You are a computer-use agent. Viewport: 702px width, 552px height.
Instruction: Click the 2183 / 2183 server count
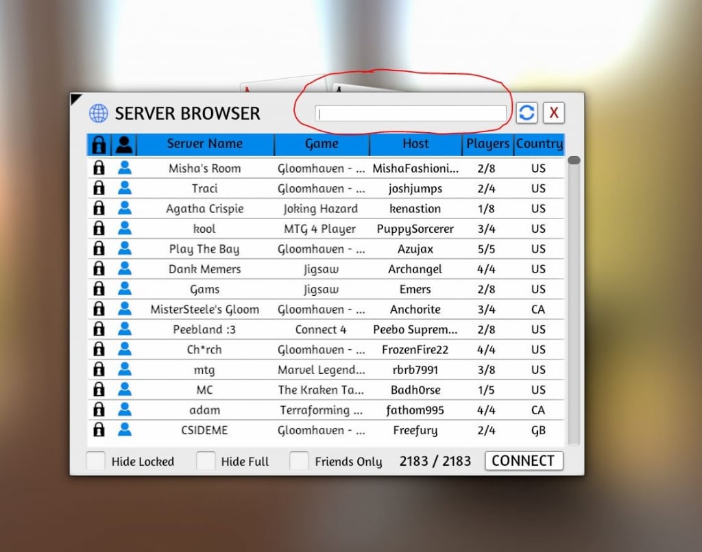435,461
